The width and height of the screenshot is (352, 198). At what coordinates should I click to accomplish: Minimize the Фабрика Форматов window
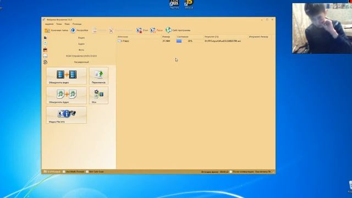click(x=262, y=20)
